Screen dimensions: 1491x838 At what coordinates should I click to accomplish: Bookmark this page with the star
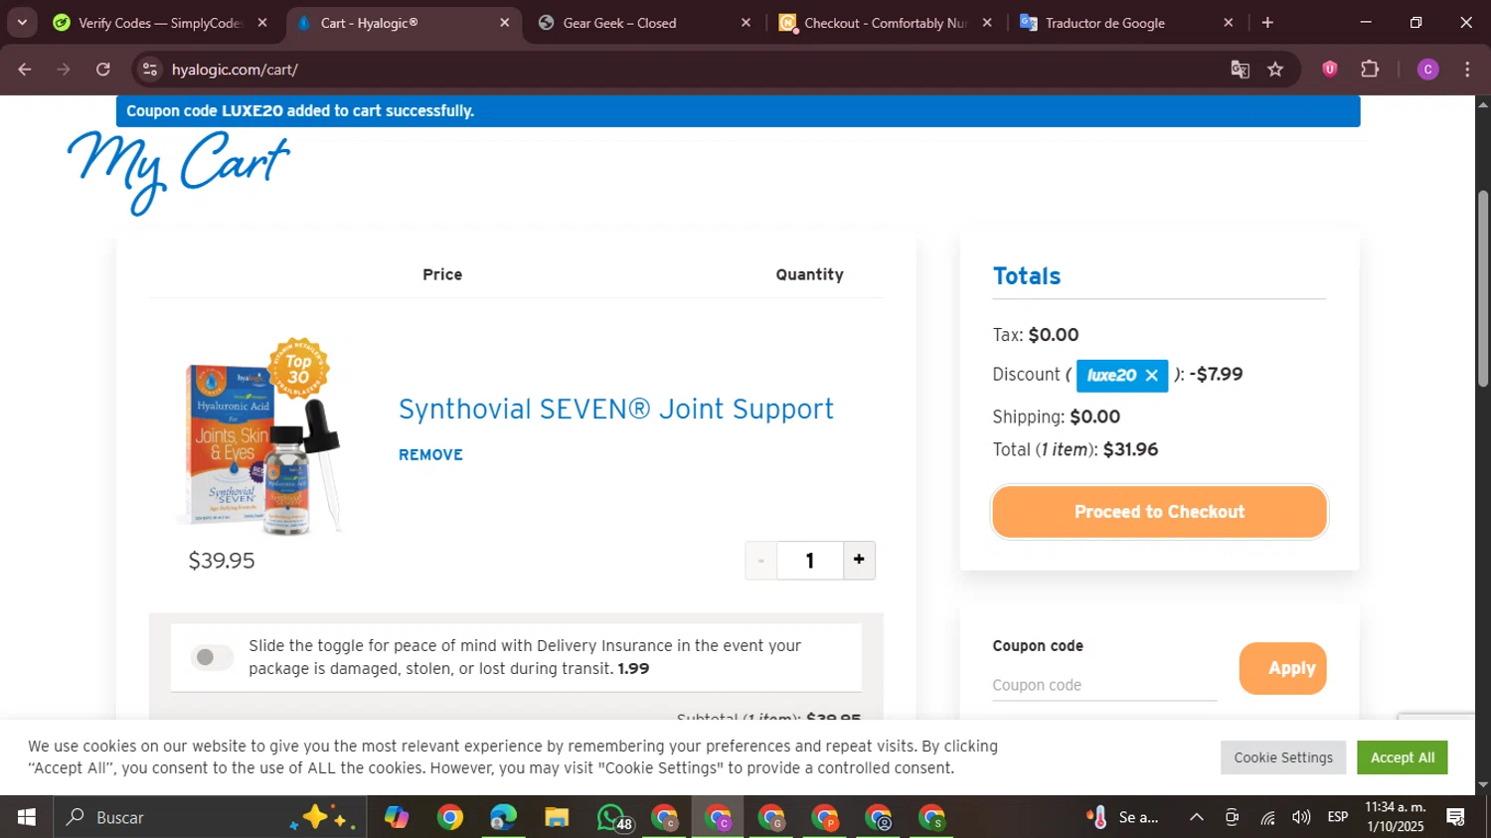click(x=1275, y=70)
